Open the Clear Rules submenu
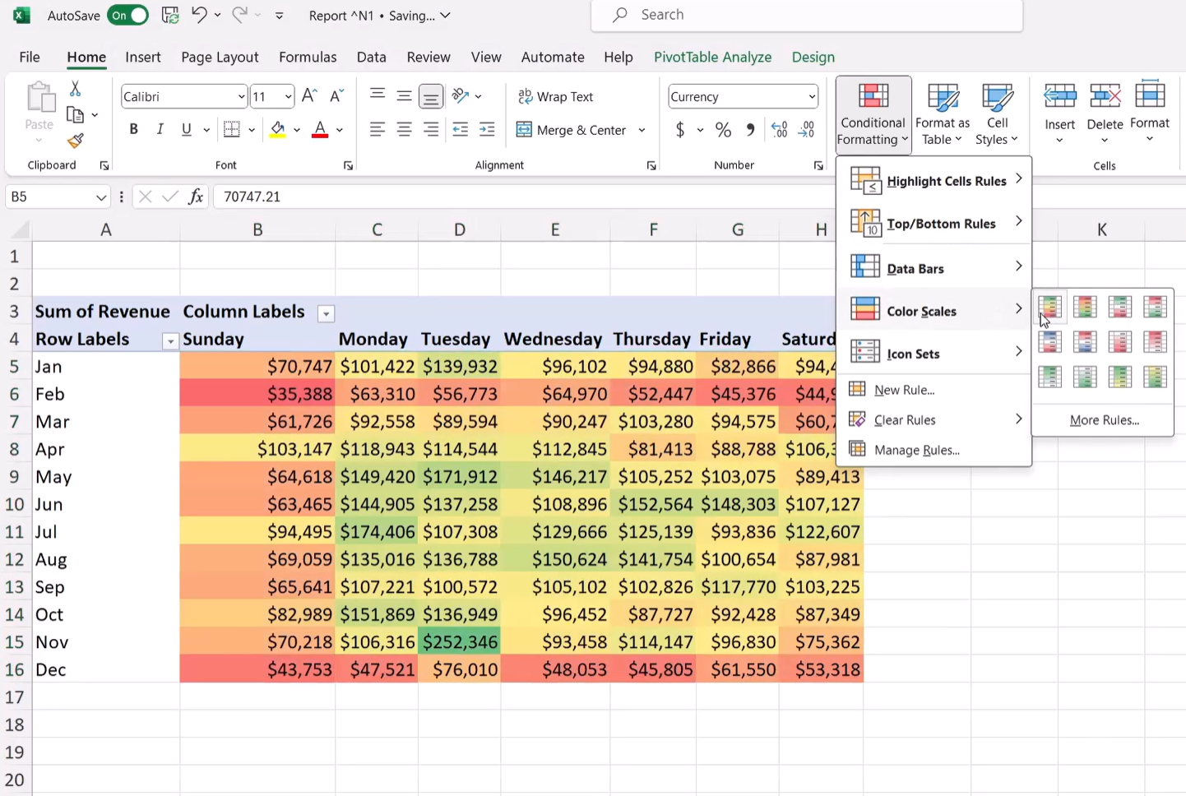The image size is (1186, 796). tap(934, 419)
